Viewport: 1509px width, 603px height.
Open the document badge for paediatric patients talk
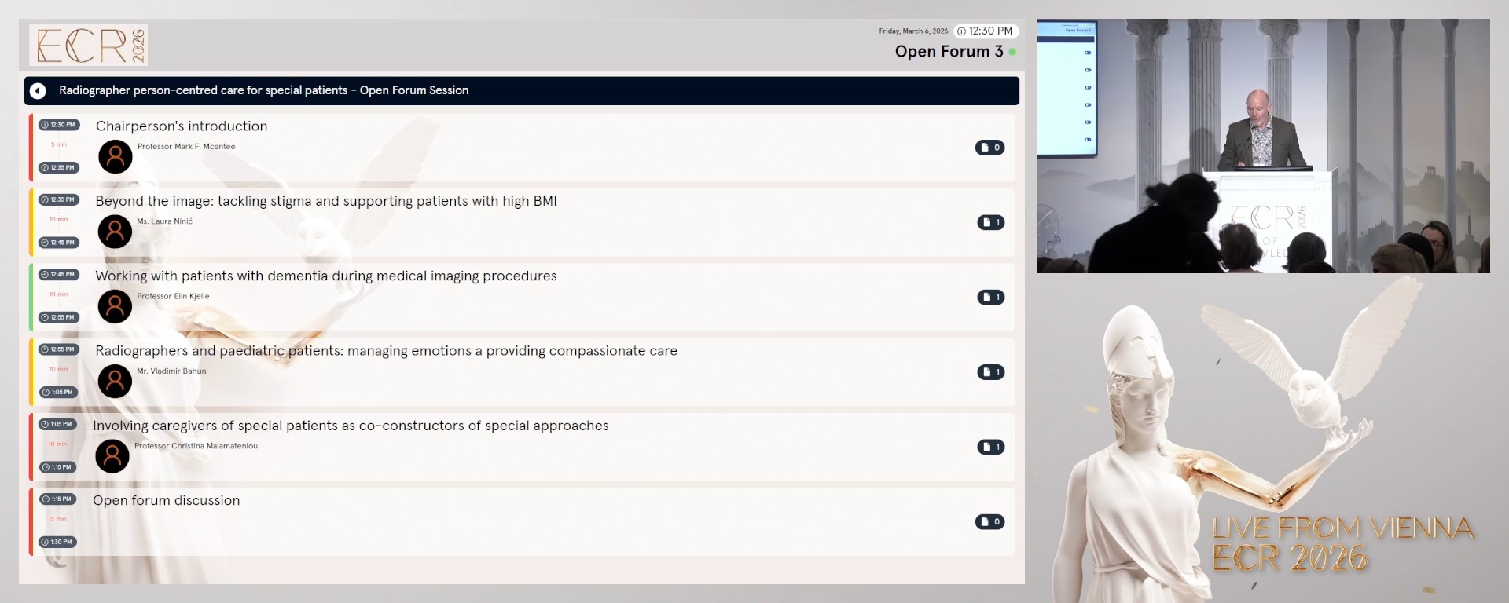coord(991,372)
